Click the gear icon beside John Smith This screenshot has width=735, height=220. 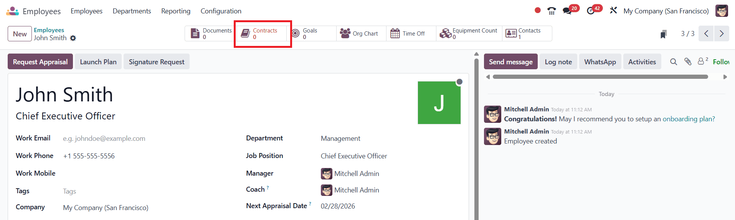[73, 38]
